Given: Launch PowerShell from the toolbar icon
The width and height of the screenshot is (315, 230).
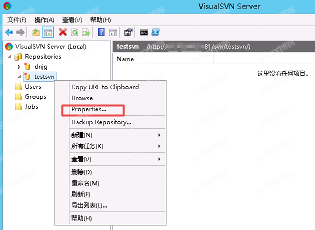Looking at the screenshot, I should pos(156,33).
